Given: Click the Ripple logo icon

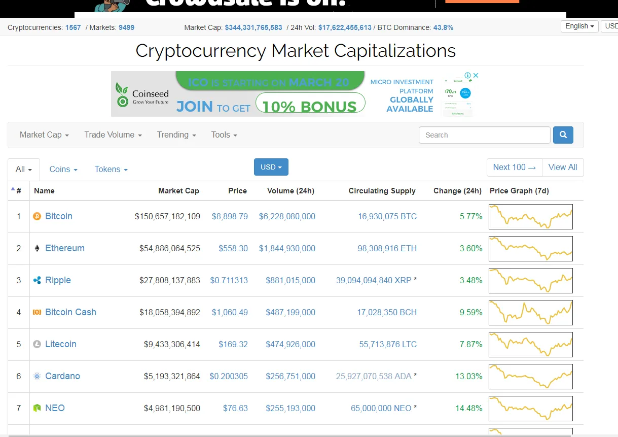Looking at the screenshot, I should tap(37, 280).
